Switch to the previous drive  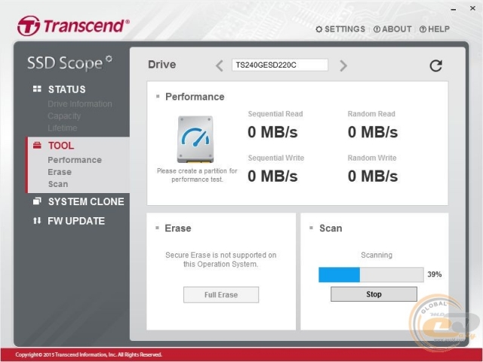[x=220, y=66]
